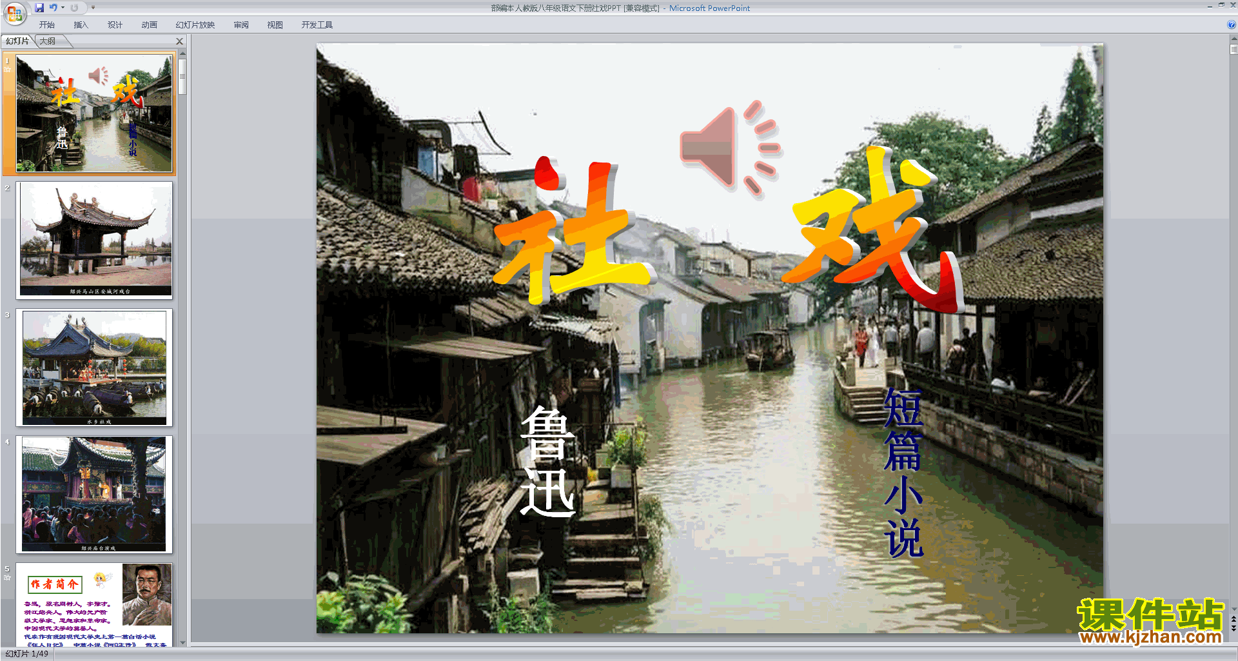Open the Office button menu
The height and width of the screenshot is (661, 1238).
pyautogui.click(x=14, y=13)
